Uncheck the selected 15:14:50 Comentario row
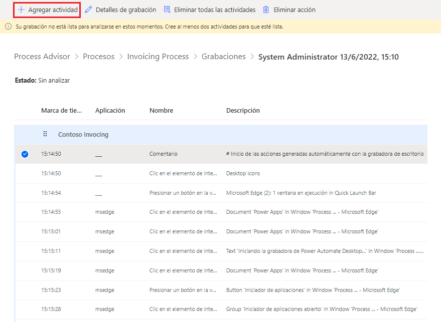The image size is (441, 322). 25,154
